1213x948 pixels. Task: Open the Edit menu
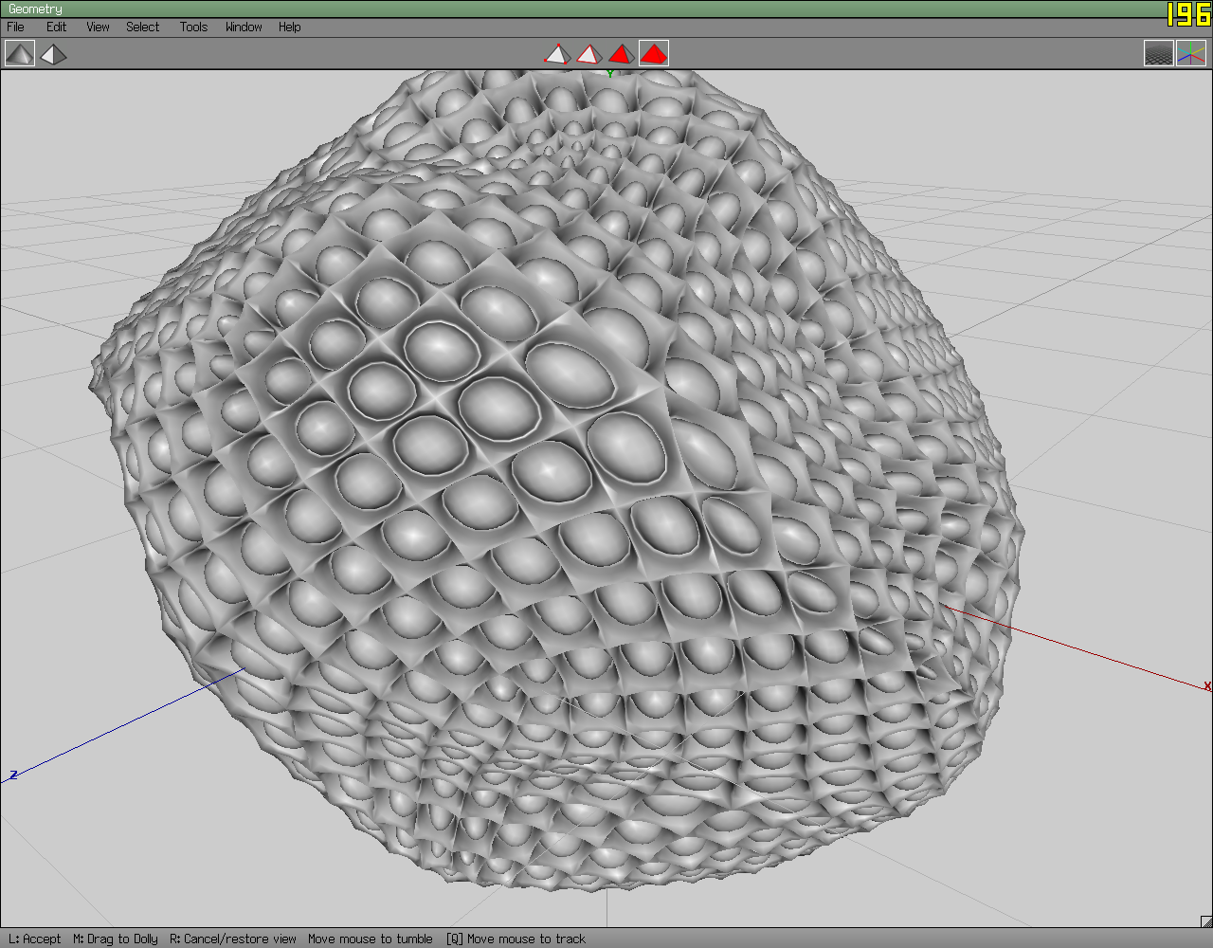point(57,27)
